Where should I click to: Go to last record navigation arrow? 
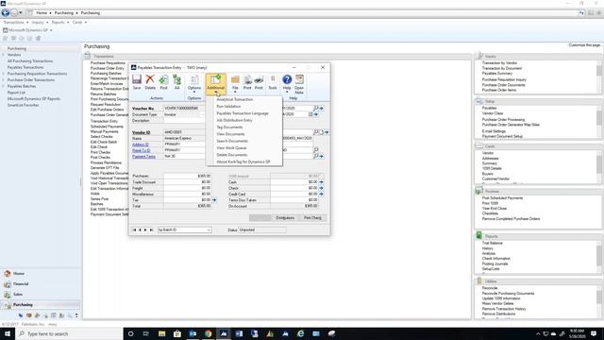[x=151, y=229]
